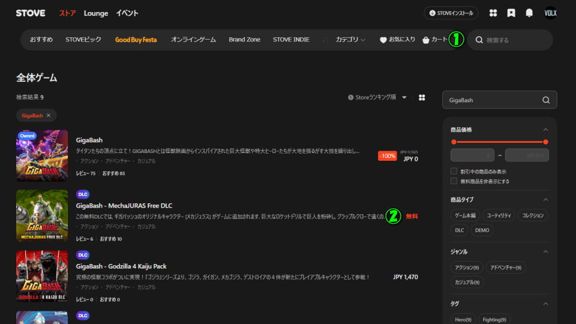Screen dimensions: 576x324
Task: Open the VOLX profile avatar
Action: (x=550, y=13)
